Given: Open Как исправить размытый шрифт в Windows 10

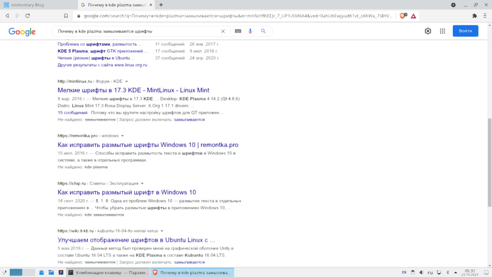Looking at the screenshot, I should pos(127,192).
